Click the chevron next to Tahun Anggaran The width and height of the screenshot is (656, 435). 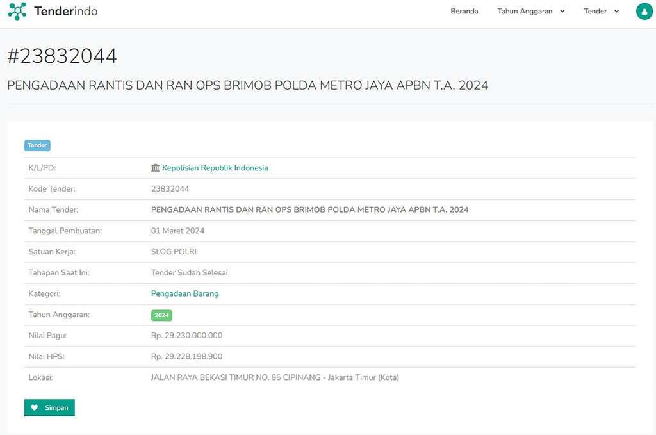tap(562, 11)
